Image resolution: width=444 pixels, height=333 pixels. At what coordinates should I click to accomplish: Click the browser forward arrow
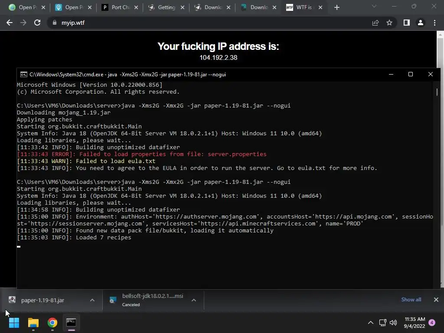(23, 23)
